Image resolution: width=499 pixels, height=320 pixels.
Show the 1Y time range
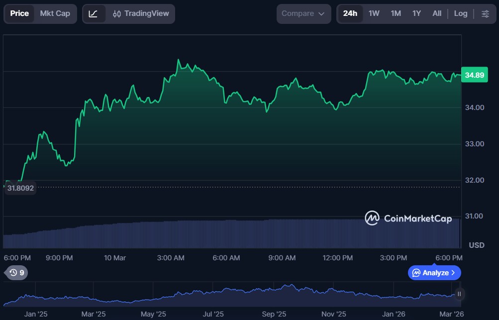pyautogui.click(x=417, y=14)
